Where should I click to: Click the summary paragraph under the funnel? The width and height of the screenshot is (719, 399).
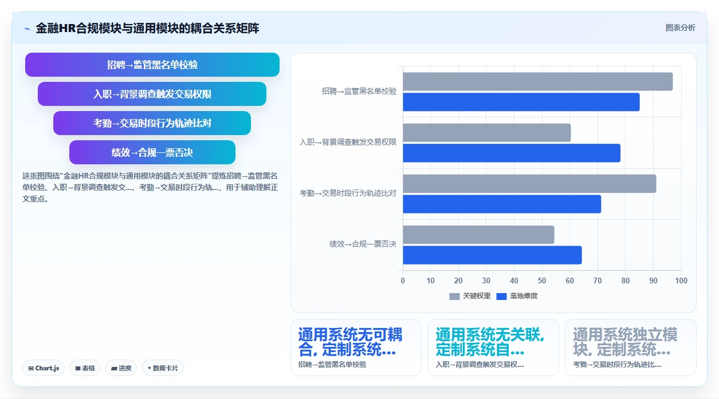coord(150,187)
